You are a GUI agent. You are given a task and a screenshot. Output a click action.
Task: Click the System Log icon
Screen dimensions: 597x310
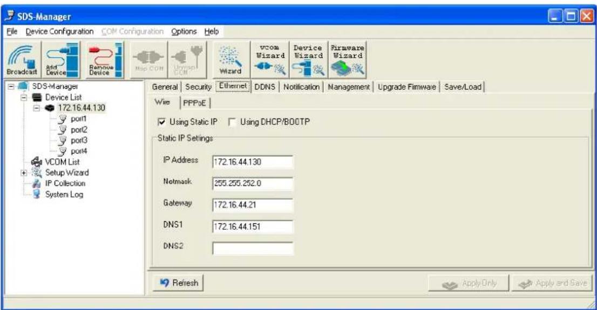[x=37, y=194]
